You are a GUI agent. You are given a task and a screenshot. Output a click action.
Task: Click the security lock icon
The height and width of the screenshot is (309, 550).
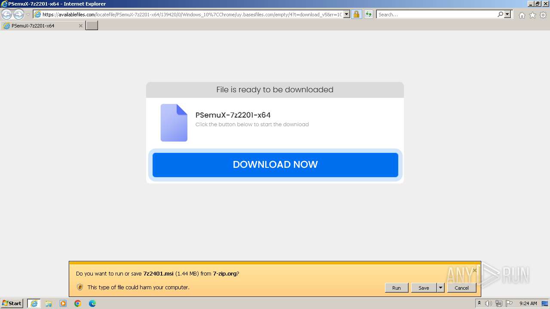coord(356,15)
